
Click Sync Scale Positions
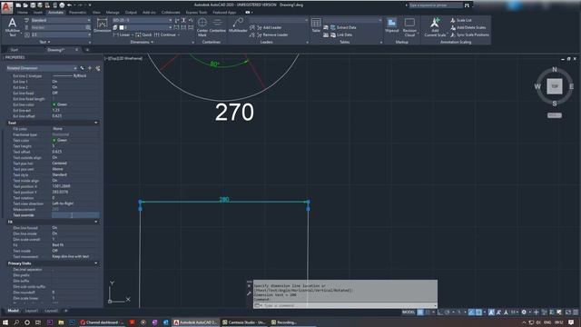469,35
